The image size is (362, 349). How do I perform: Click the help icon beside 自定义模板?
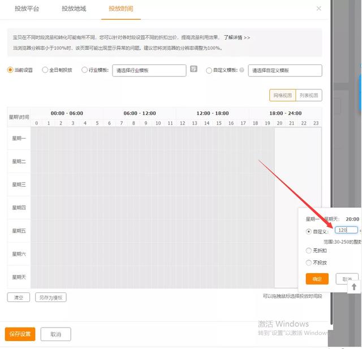click(242, 71)
